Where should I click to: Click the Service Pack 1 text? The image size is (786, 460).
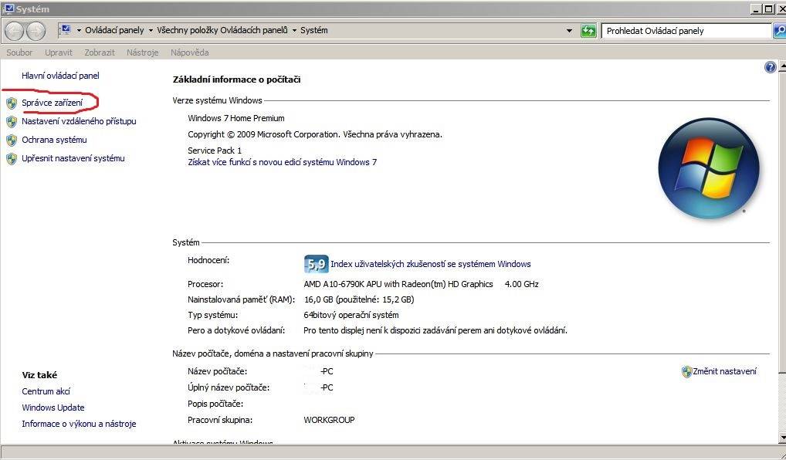coord(215,151)
